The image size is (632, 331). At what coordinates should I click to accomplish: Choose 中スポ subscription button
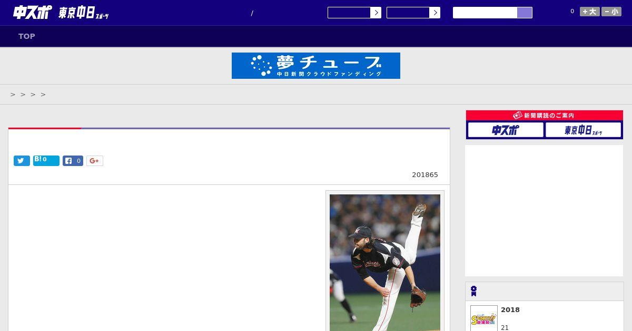coord(506,130)
